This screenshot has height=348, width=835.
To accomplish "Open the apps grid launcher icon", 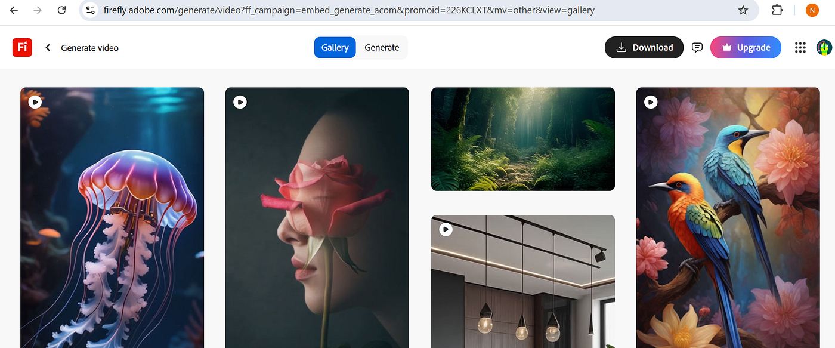I will click(800, 48).
